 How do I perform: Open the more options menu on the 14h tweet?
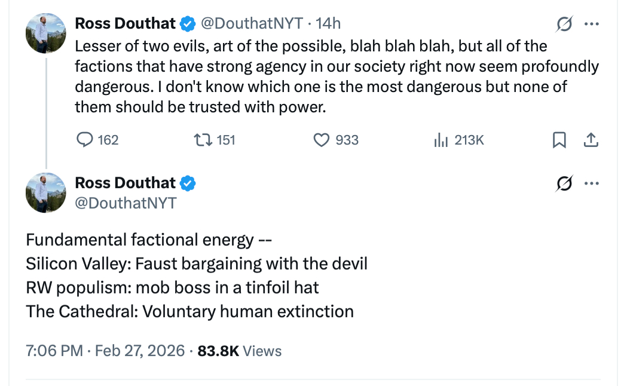591,24
